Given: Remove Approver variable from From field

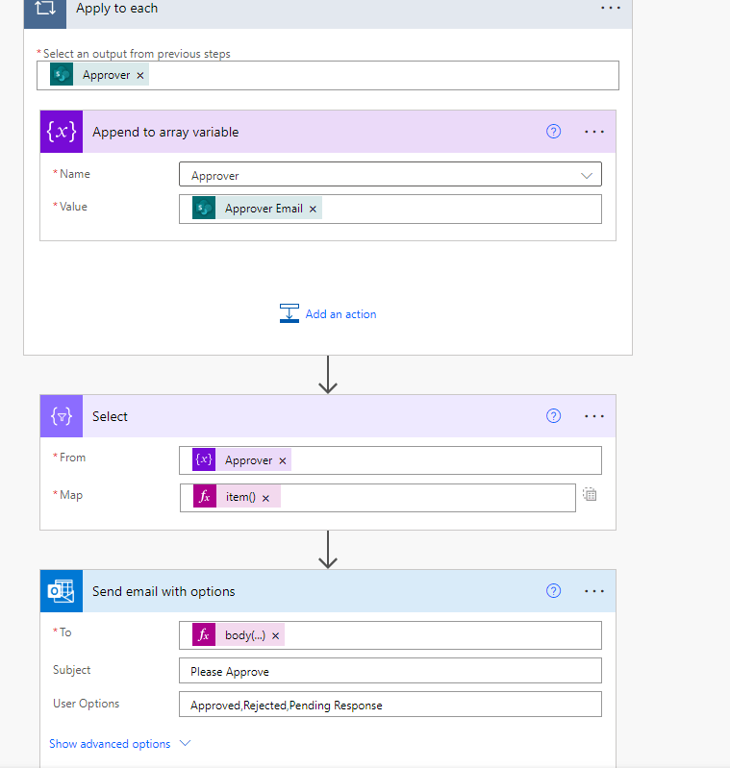Looking at the screenshot, I should (x=282, y=461).
